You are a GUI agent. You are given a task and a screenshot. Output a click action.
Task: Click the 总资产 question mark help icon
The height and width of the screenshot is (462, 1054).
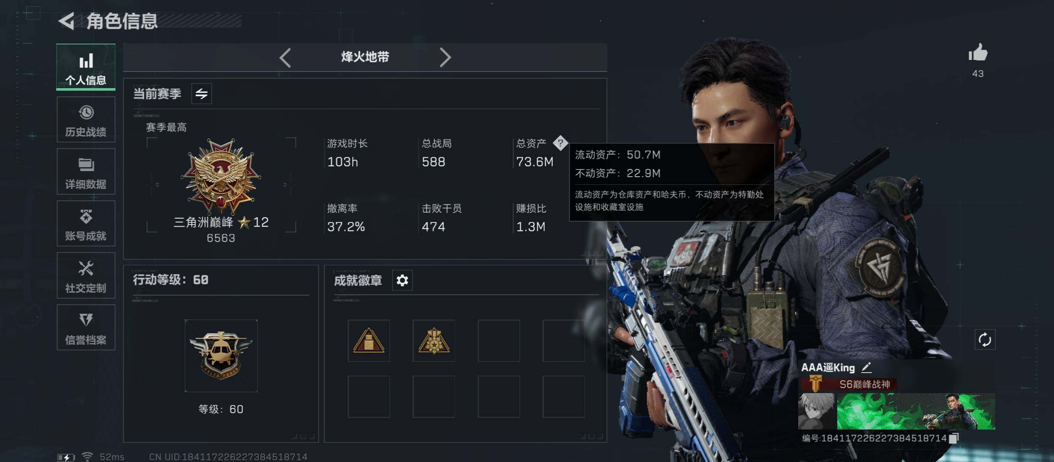[560, 143]
